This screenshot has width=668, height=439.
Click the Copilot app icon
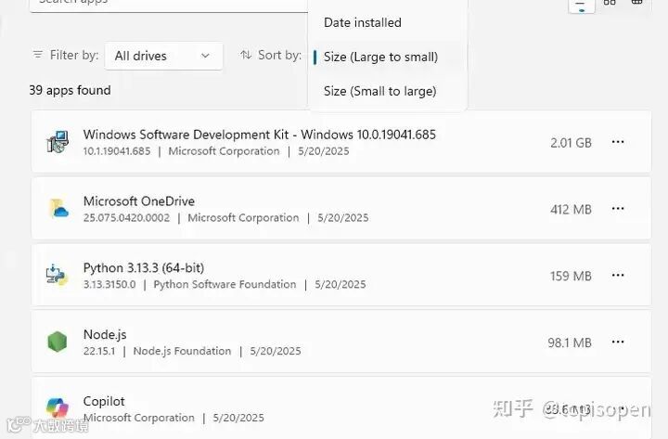coord(58,407)
